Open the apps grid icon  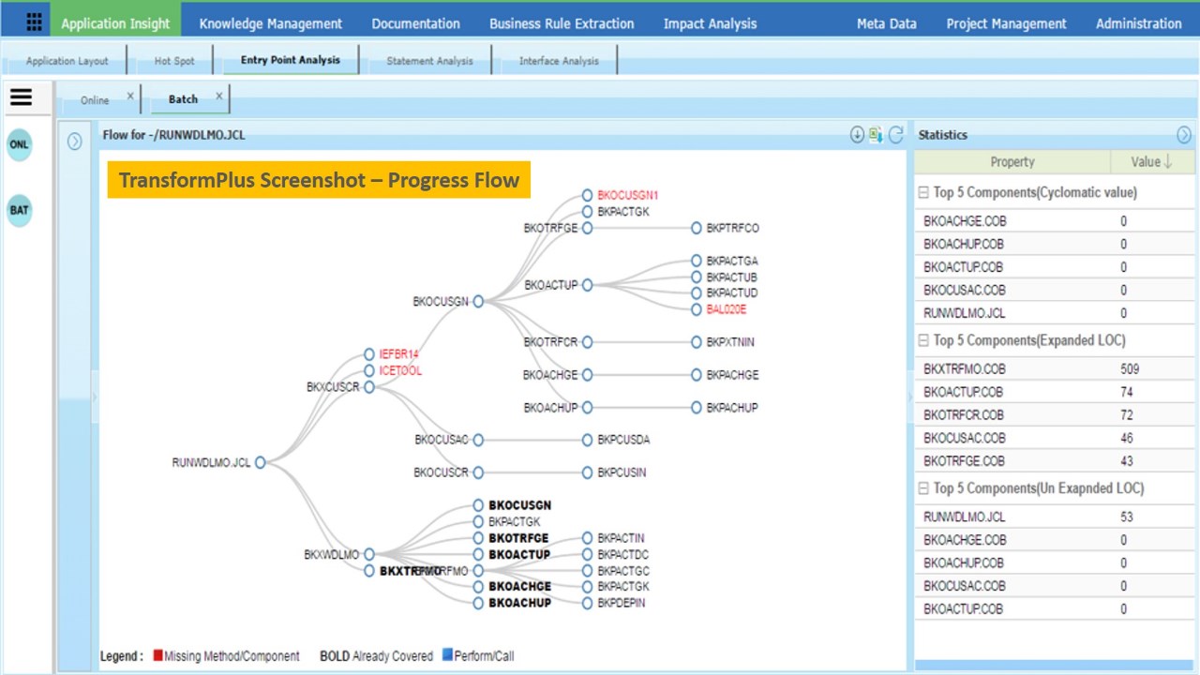(x=34, y=22)
